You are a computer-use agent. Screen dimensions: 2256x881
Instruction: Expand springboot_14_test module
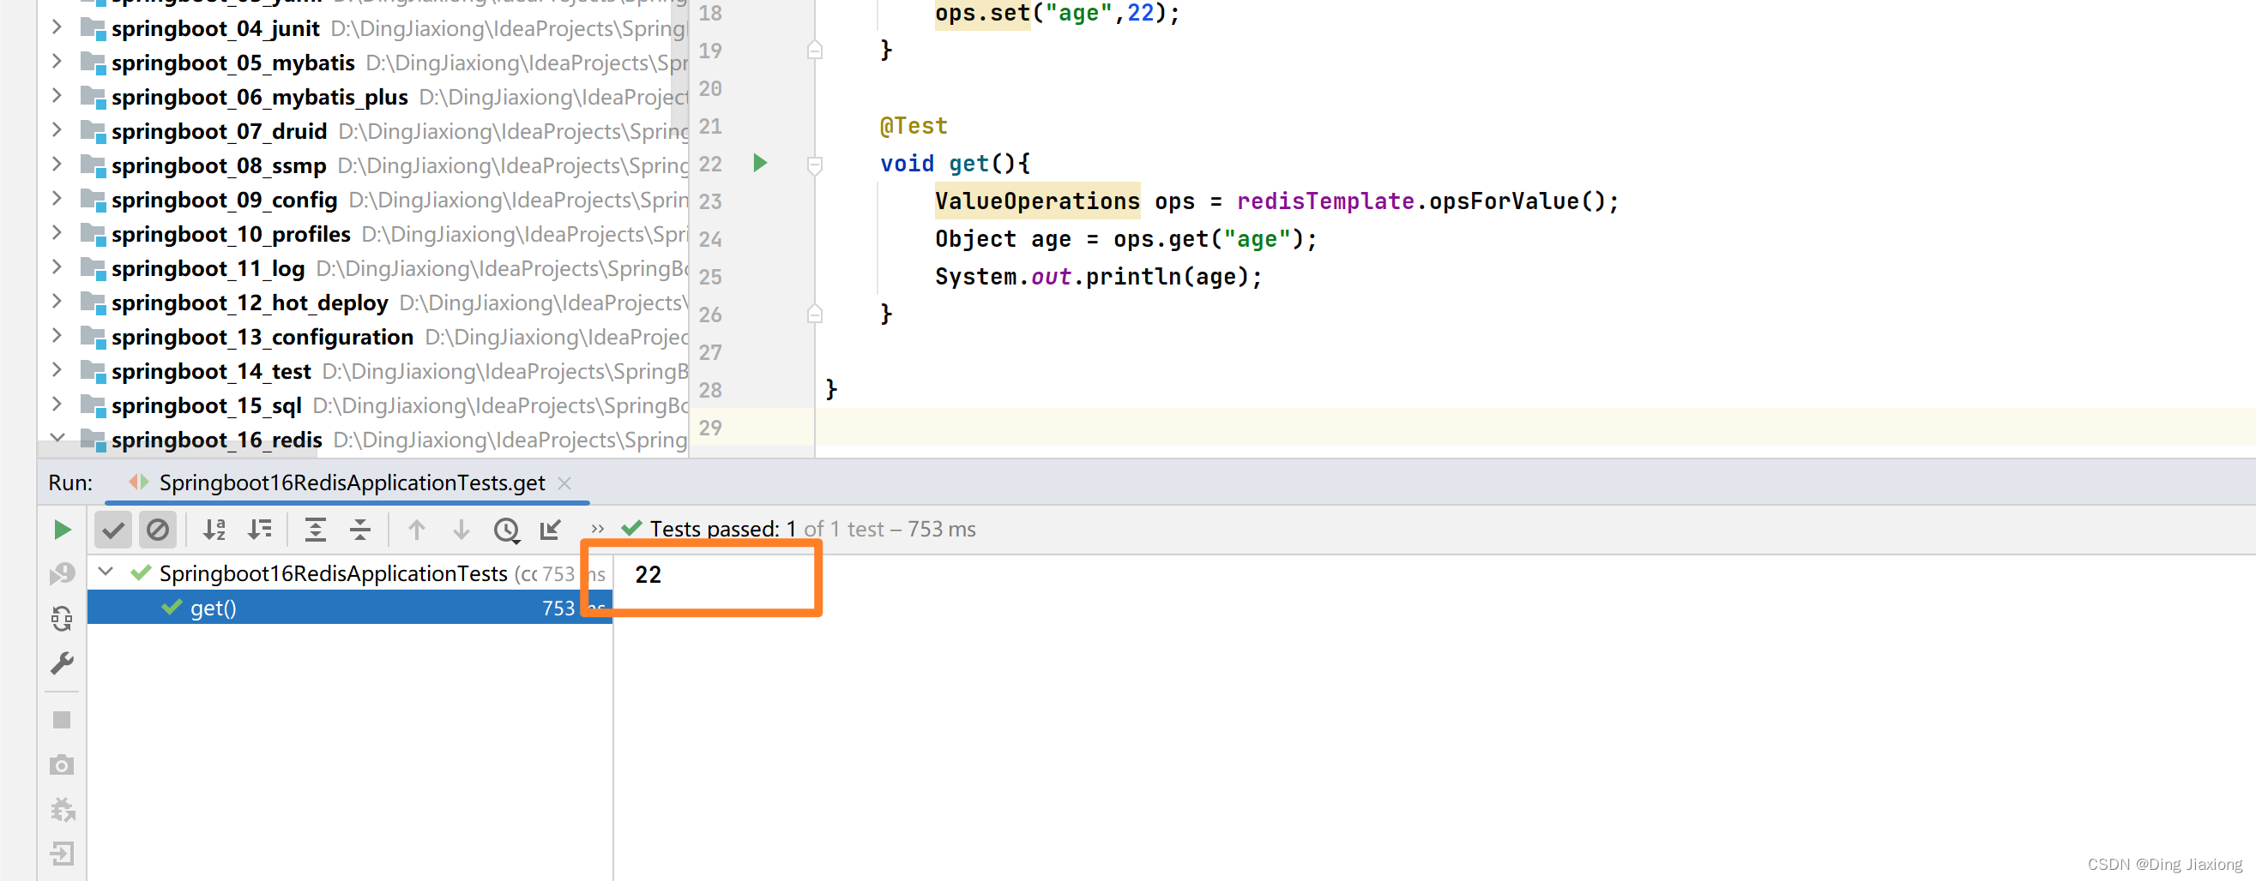[57, 369]
